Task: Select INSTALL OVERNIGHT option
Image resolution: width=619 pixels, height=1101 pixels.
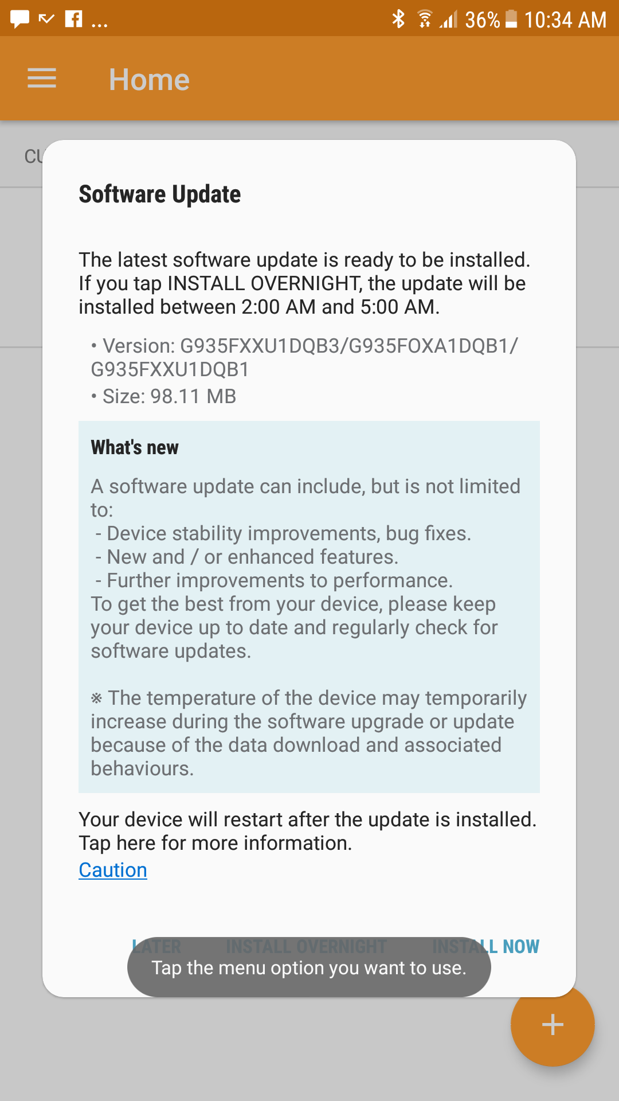Action: 307,946
